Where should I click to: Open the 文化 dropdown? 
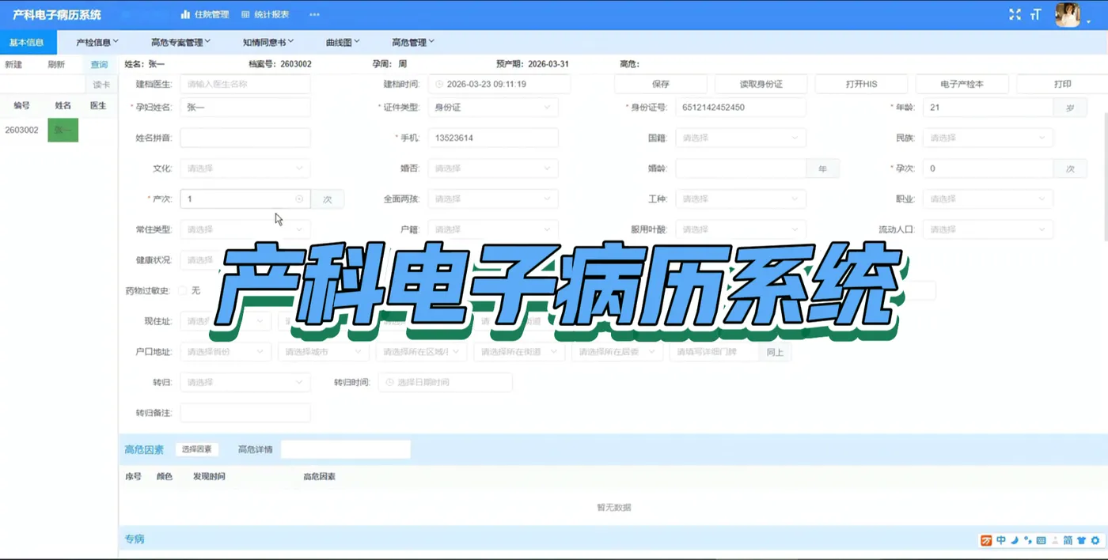point(245,168)
